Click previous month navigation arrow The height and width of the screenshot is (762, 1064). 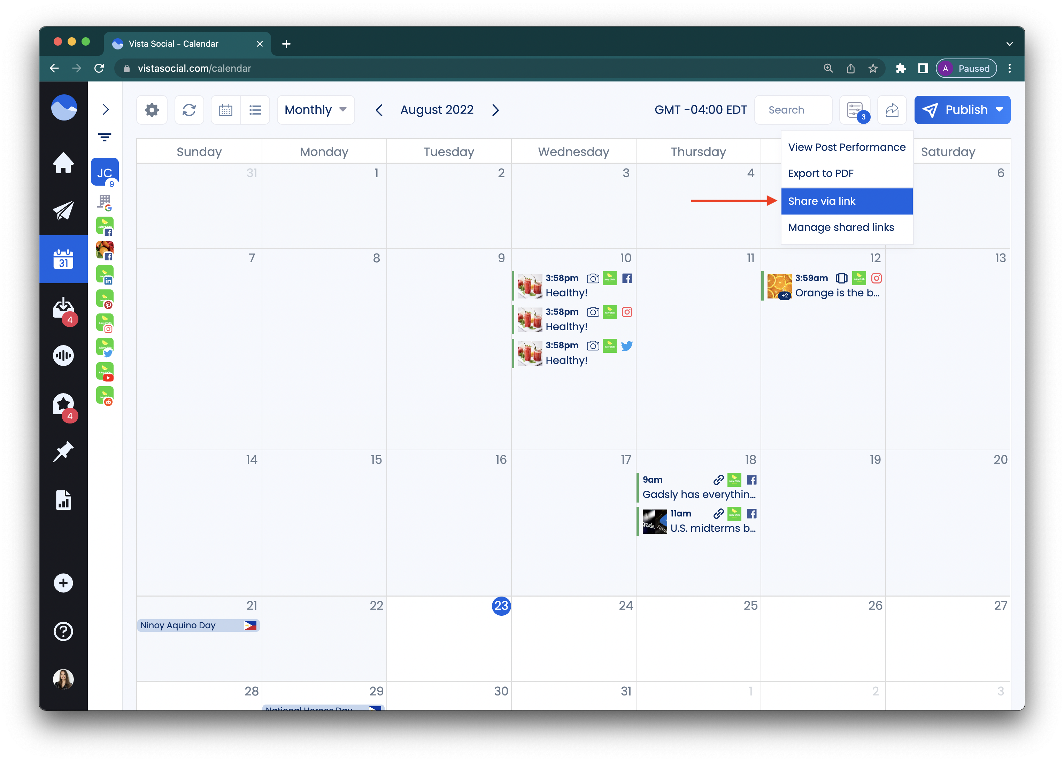point(379,110)
